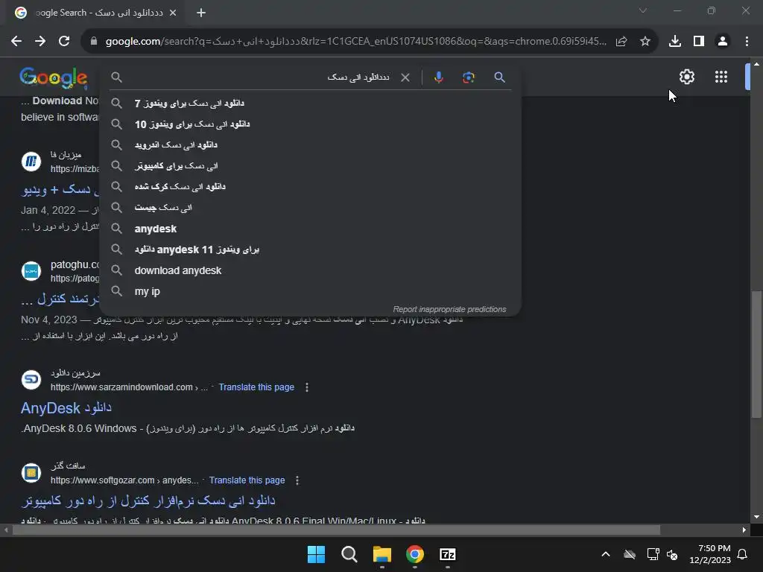Screen dimensions: 763x572
Task: Click inside the Google search field
Action: (258, 77)
